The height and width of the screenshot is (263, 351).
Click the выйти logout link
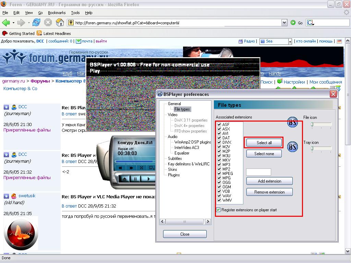[x=101, y=41]
